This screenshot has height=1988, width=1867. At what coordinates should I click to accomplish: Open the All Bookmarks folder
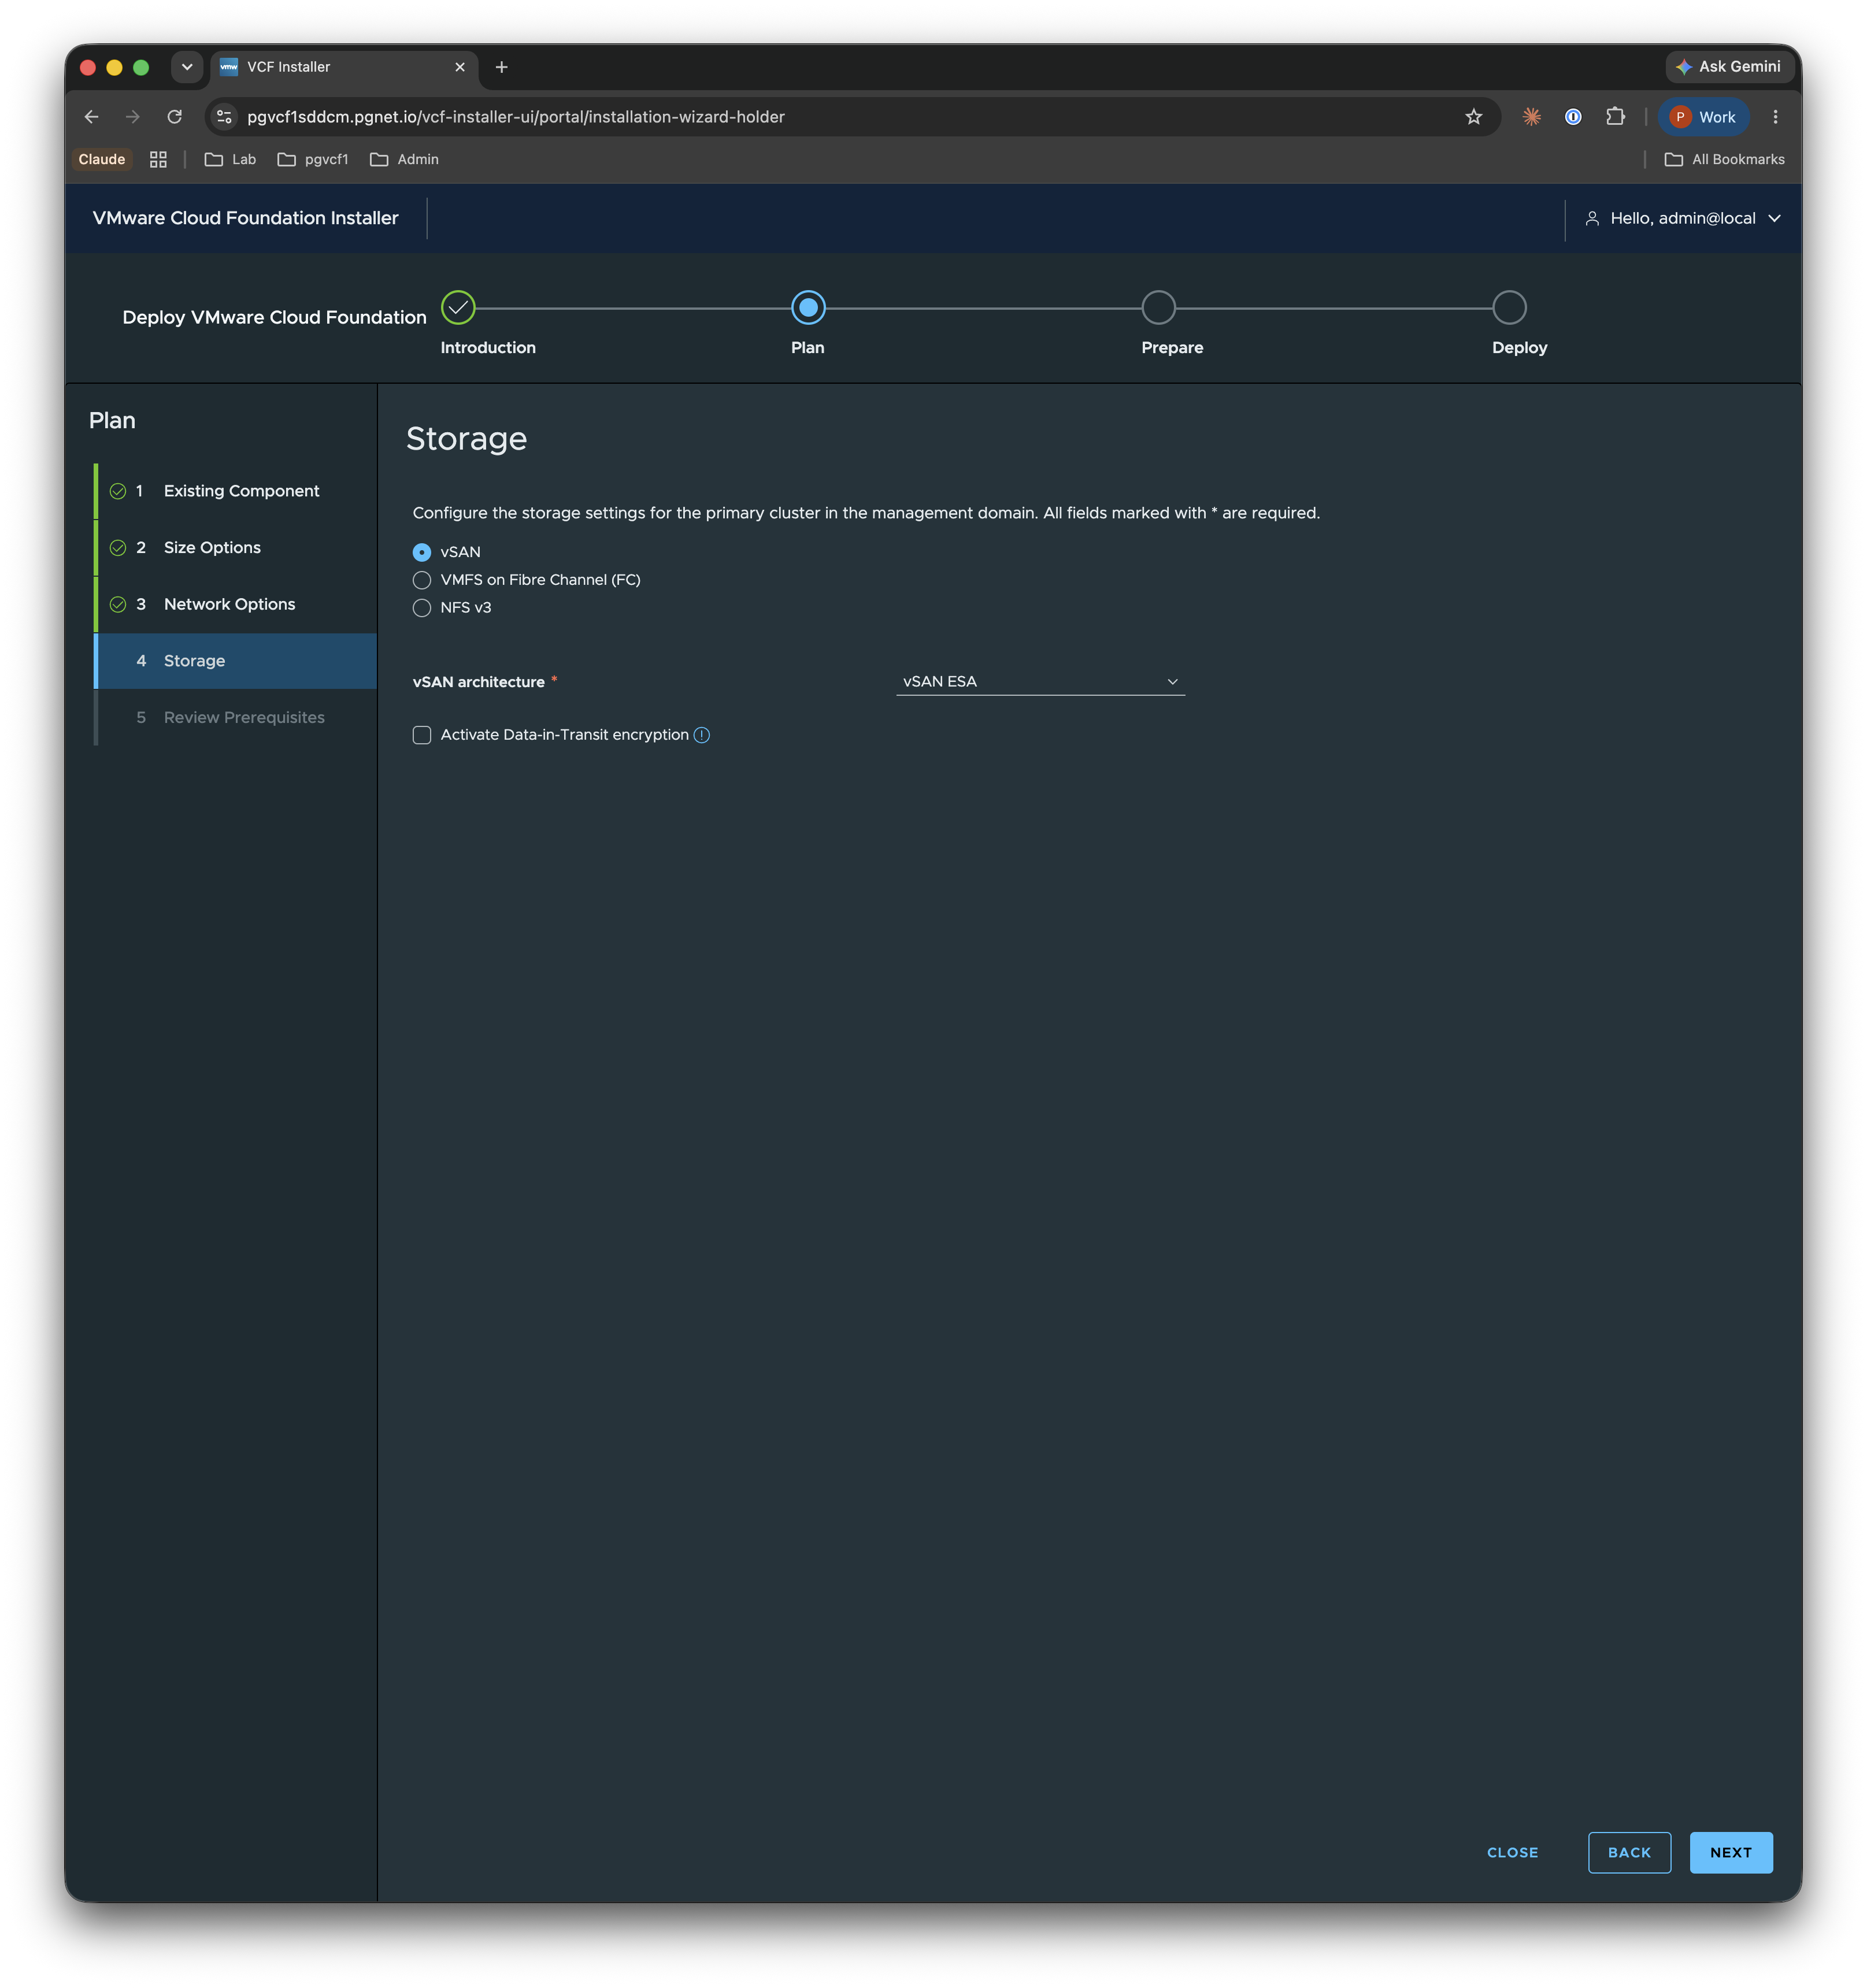(x=1724, y=159)
